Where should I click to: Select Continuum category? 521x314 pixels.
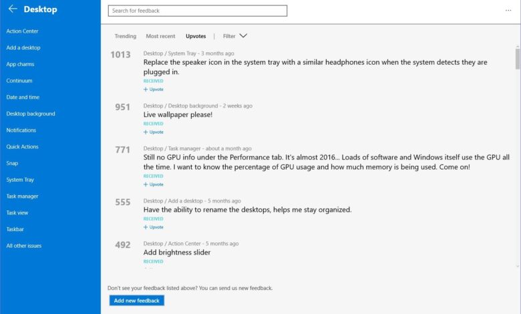tap(19, 80)
